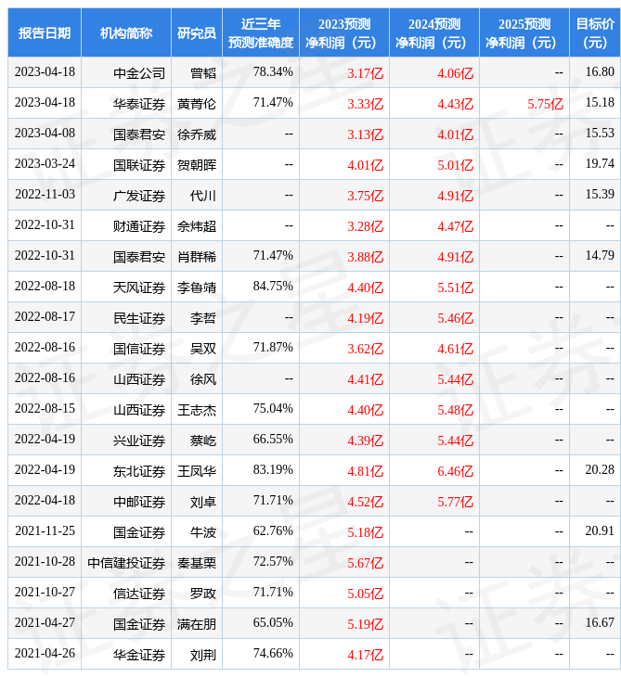Click 2023 forecast 3.17亿
This screenshot has width=621, height=677.
click(x=365, y=73)
